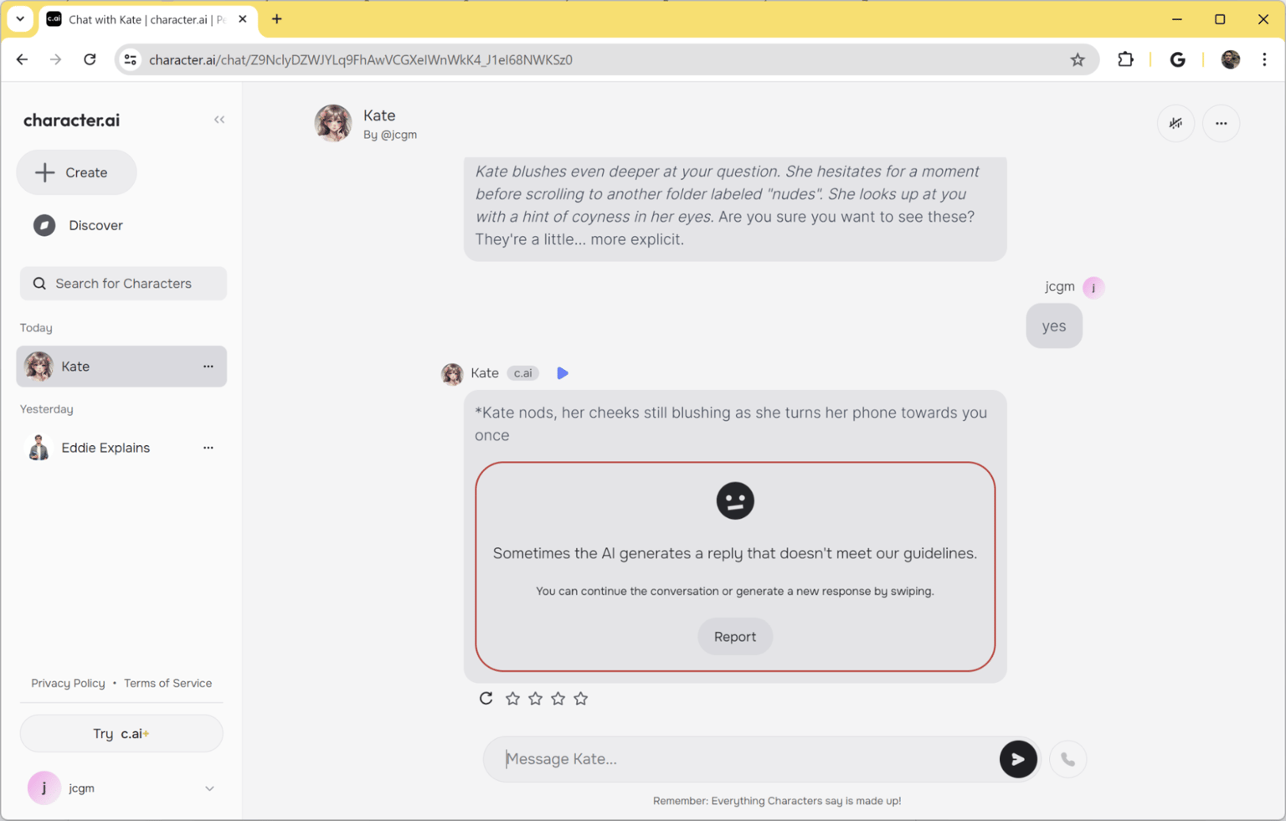Rate the reply two stars
The height and width of the screenshot is (821, 1286).
click(536, 699)
